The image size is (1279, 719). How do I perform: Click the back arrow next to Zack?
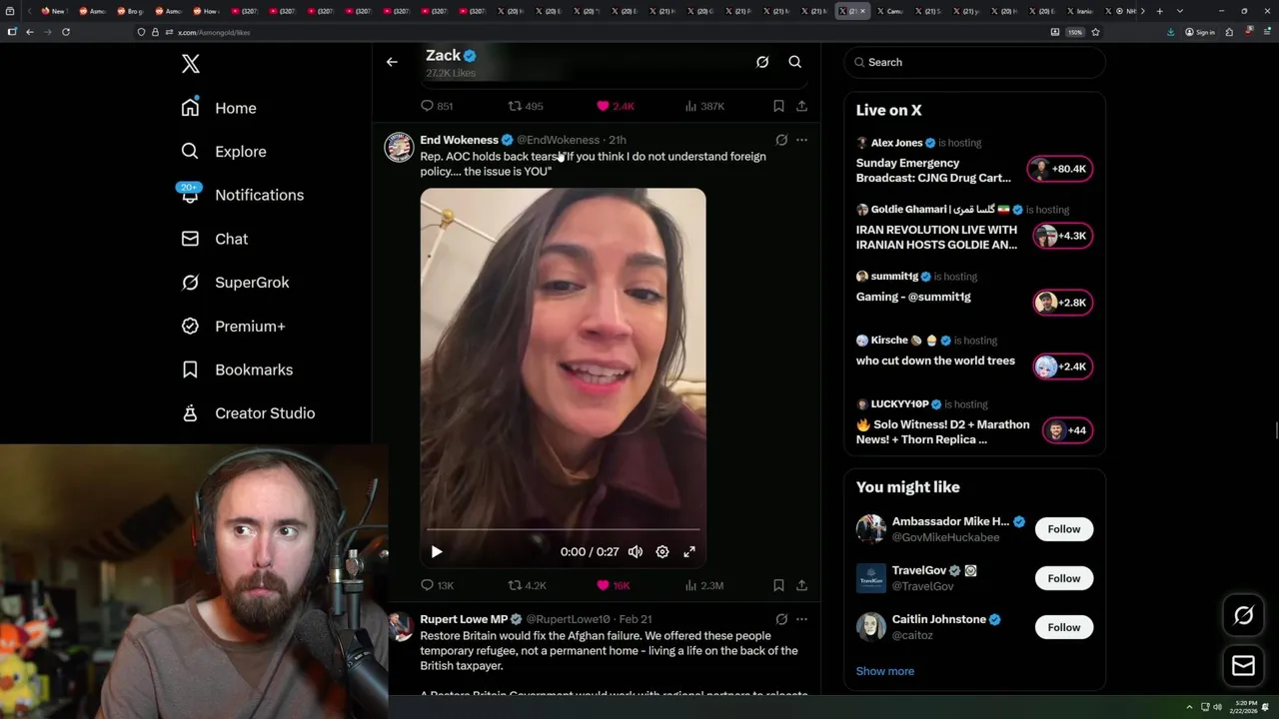pyautogui.click(x=392, y=62)
